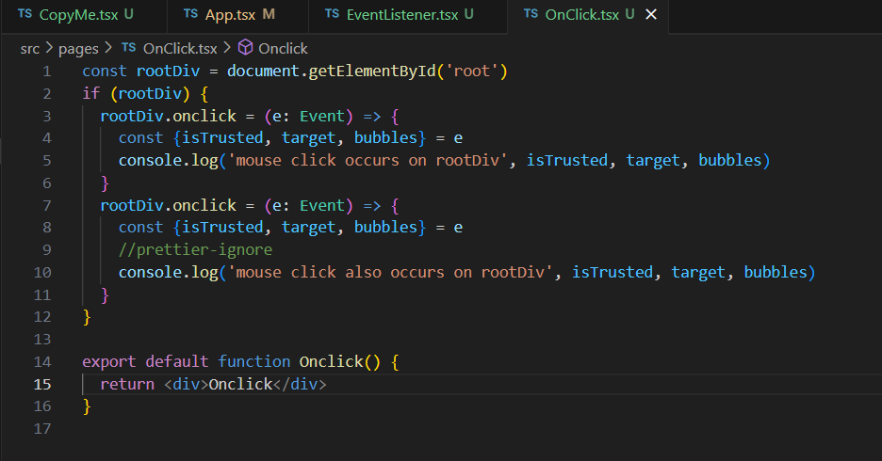Click closing brace on line 12

point(87,317)
